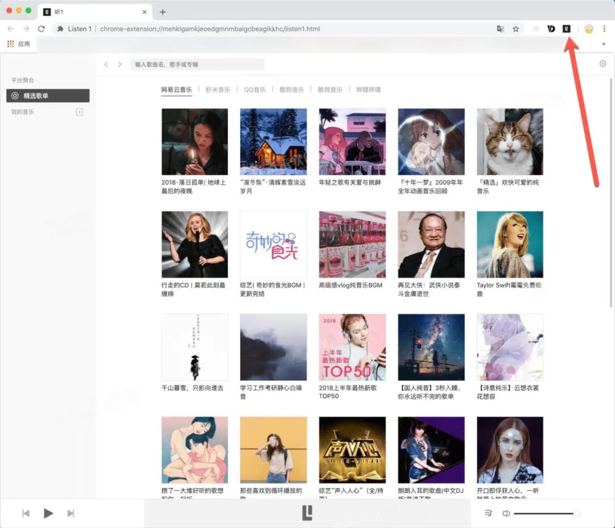
Task: Open Chrome three-dot menu
Action: point(604,28)
